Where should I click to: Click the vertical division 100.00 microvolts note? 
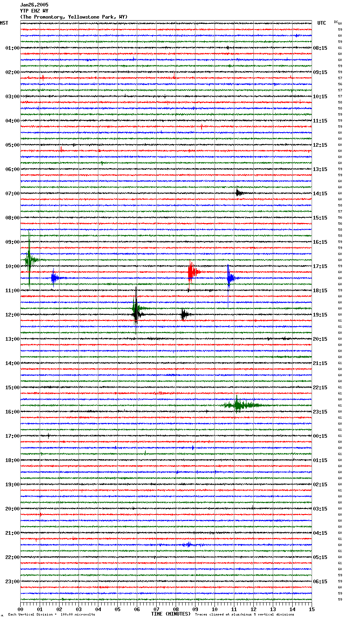point(51,614)
